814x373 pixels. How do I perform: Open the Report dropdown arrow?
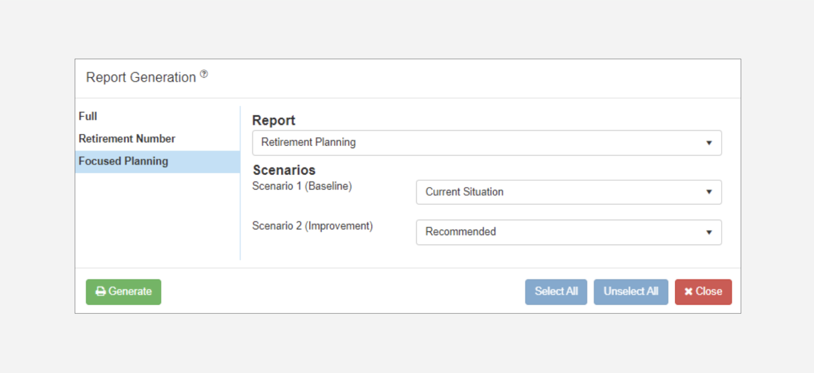709,143
